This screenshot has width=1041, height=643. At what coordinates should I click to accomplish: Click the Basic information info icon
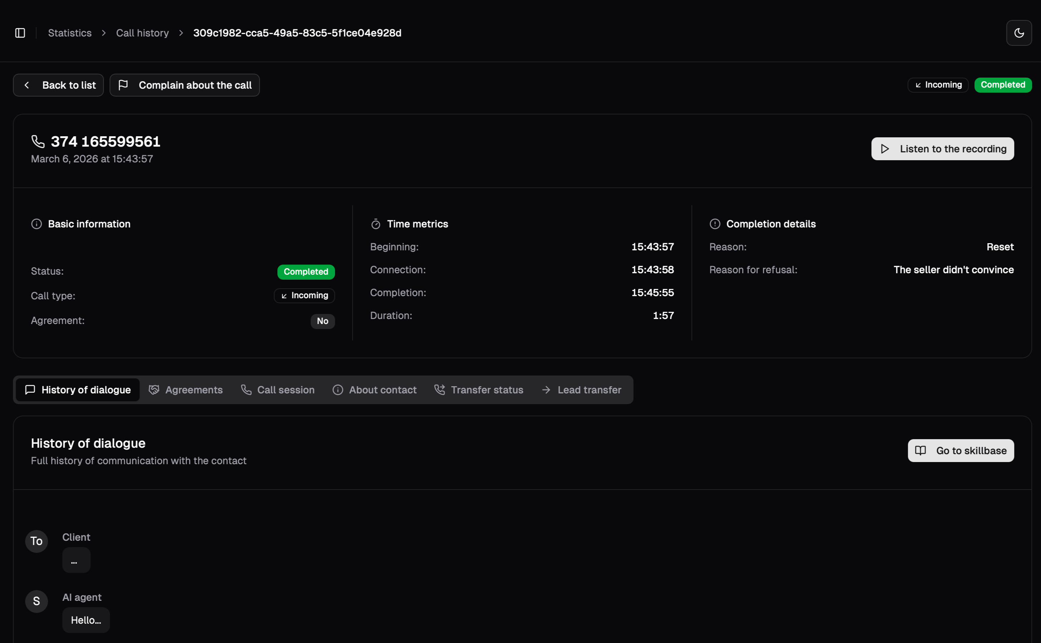pyautogui.click(x=37, y=224)
